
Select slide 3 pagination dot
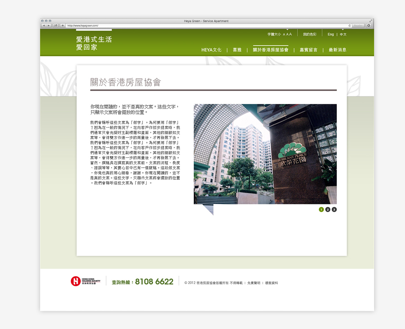coord(334,209)
